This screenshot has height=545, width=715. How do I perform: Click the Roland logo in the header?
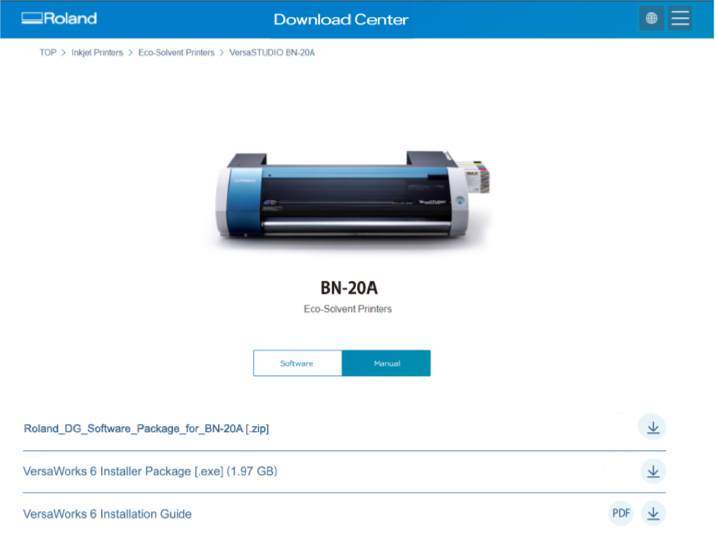pos(59,18)
